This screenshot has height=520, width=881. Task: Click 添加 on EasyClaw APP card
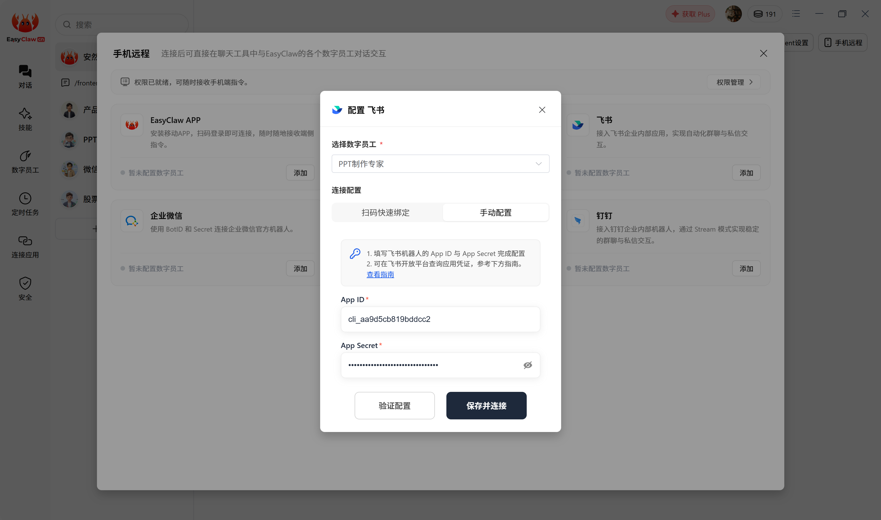[300, 173]
